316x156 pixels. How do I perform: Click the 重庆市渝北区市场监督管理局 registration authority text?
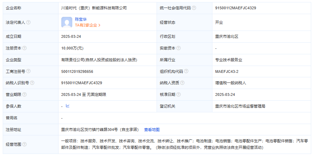240,106
